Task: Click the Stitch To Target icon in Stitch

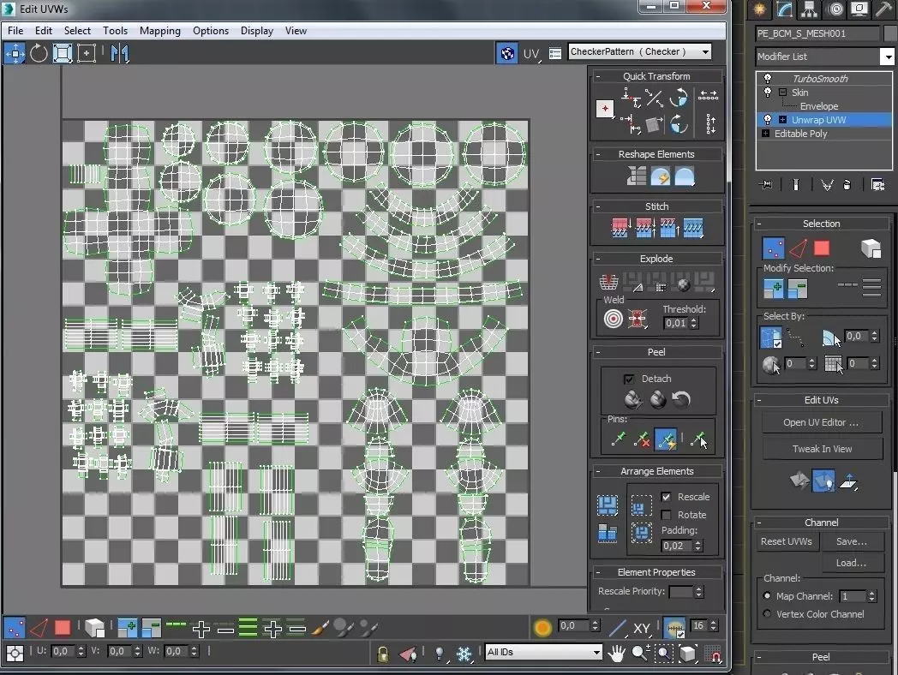Action: tap(621, 228)
